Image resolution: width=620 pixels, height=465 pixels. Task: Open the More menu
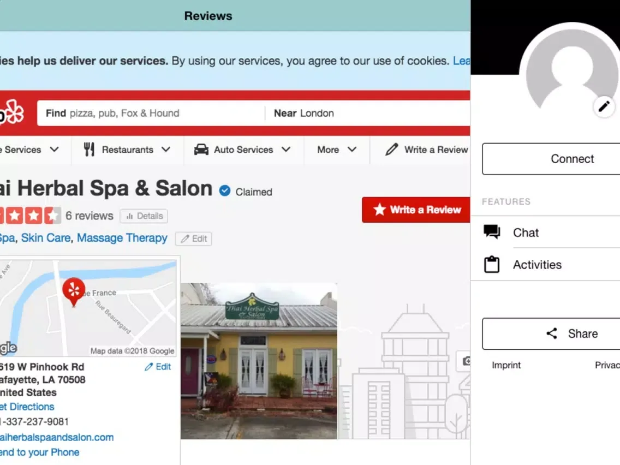coord(337,150)
